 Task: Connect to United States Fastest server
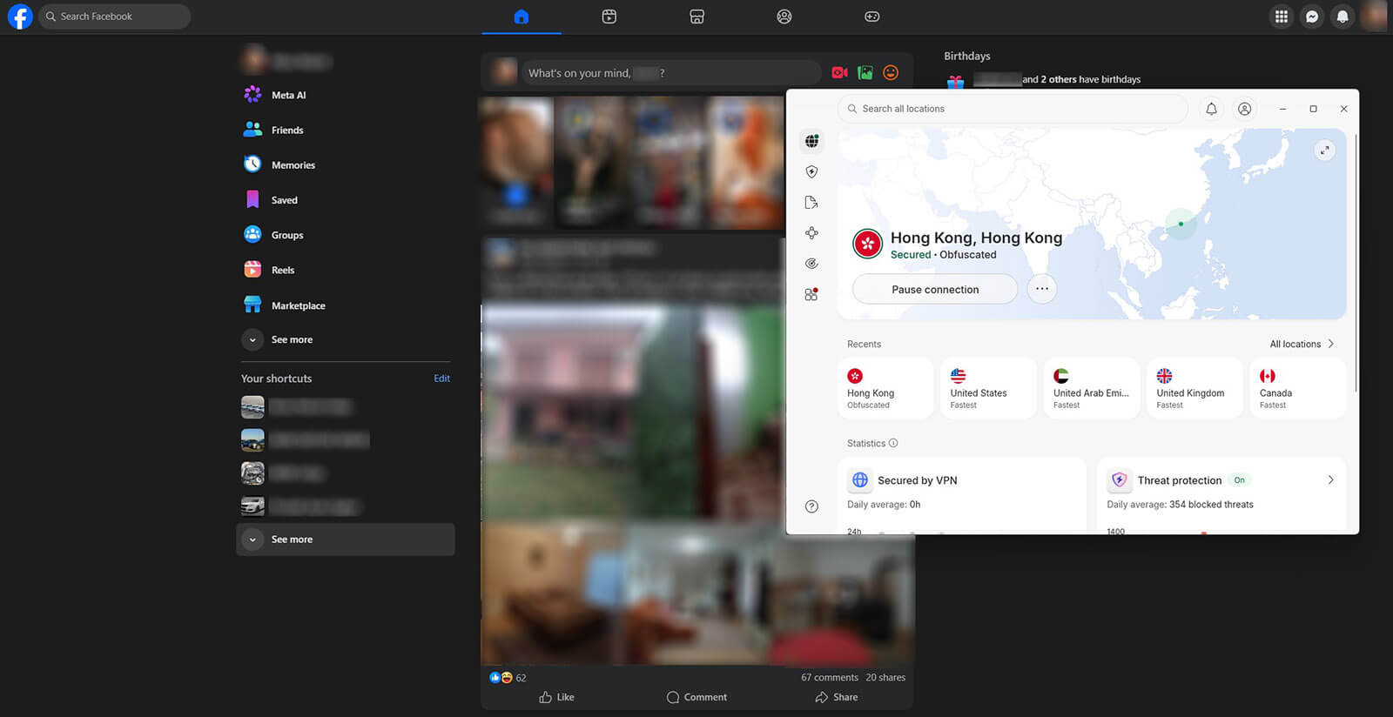(988, 388)
